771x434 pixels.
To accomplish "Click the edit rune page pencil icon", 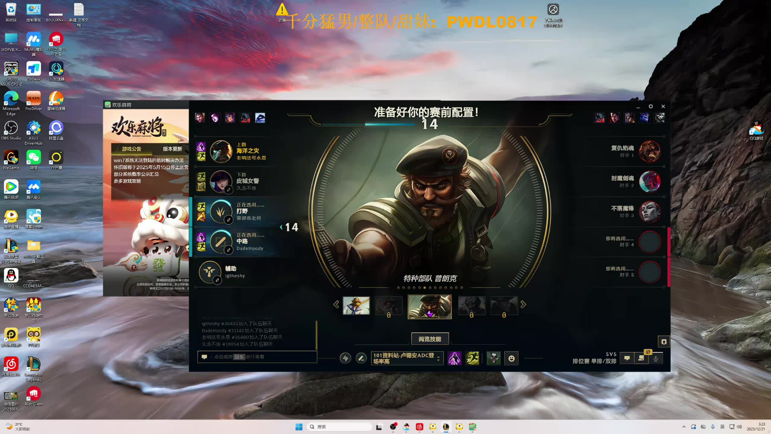I will pyautogui.click(x=361, y=358).
